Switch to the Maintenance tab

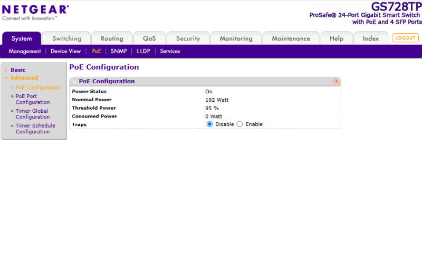tap(291, 38)
